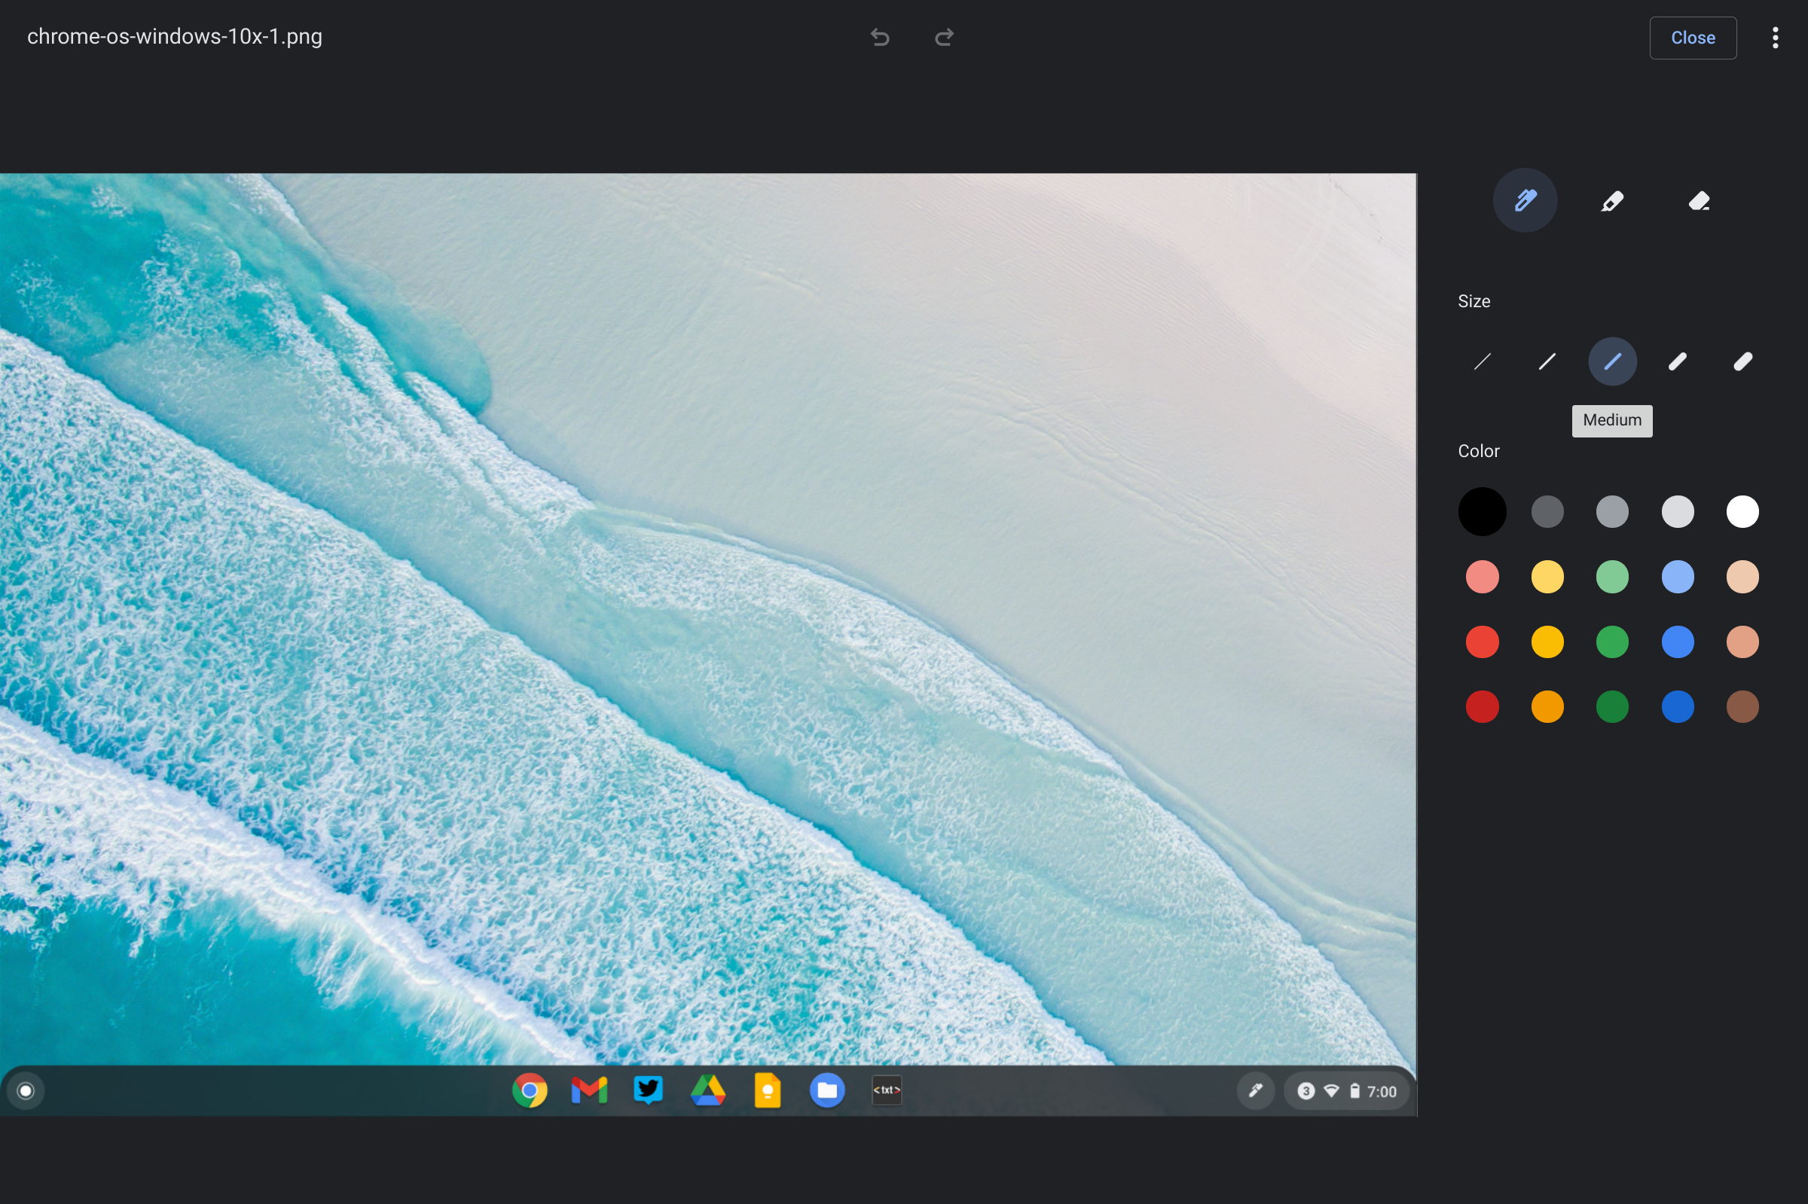Open Twitter from the shelf
The width and height of the screenshot is (1808, 1204).
coord(647,1090)
